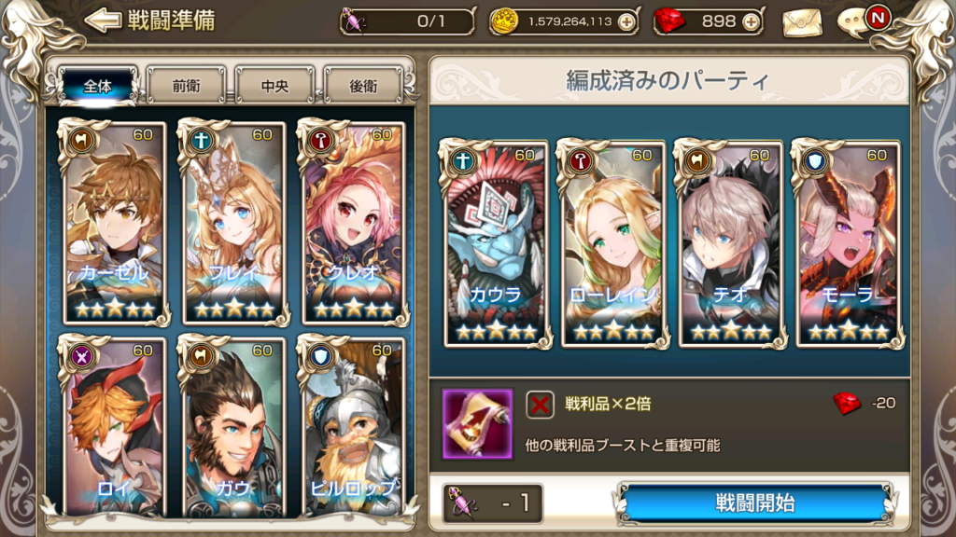Select hero card クレオ
956x537 pixels.
click(353, 223)
